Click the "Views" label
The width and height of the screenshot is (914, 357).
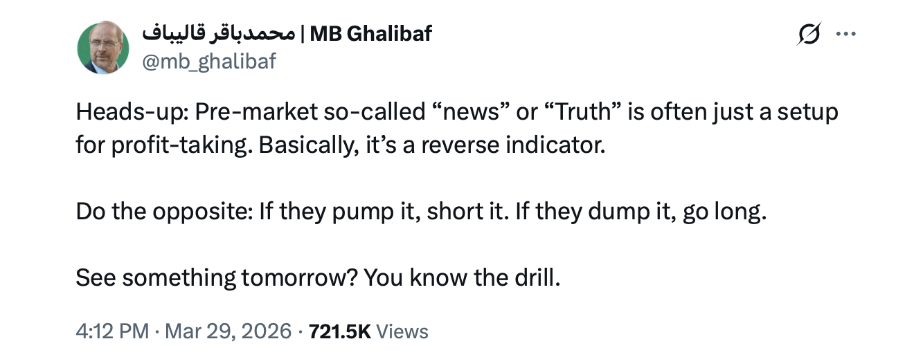click(403, 331)
